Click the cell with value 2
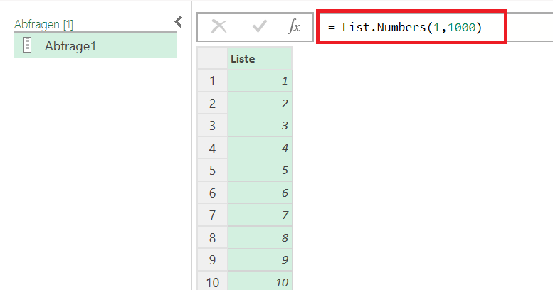553x290 pixels. coord(260,104)
